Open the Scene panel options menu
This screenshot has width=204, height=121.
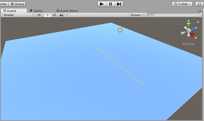click(x=199, y=11)
